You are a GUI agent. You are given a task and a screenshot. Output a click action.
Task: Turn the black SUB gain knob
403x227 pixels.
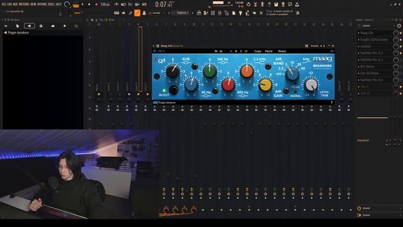[x=173, y=71]
